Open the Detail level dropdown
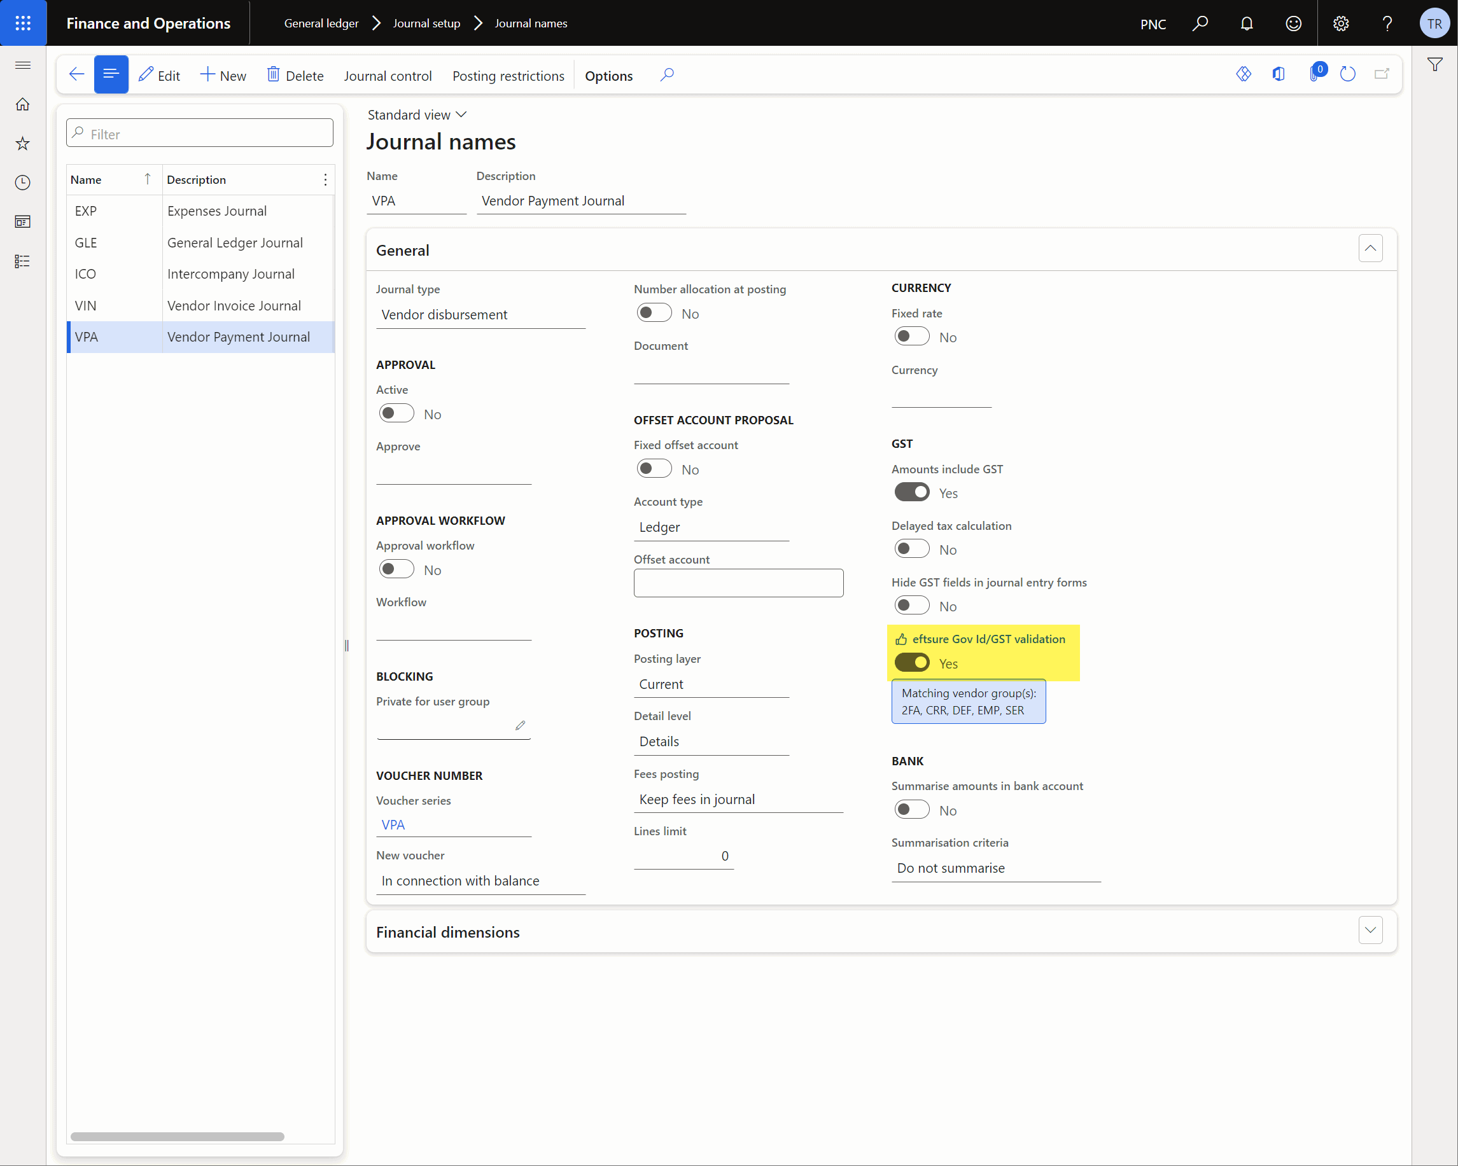 [711, 742]
